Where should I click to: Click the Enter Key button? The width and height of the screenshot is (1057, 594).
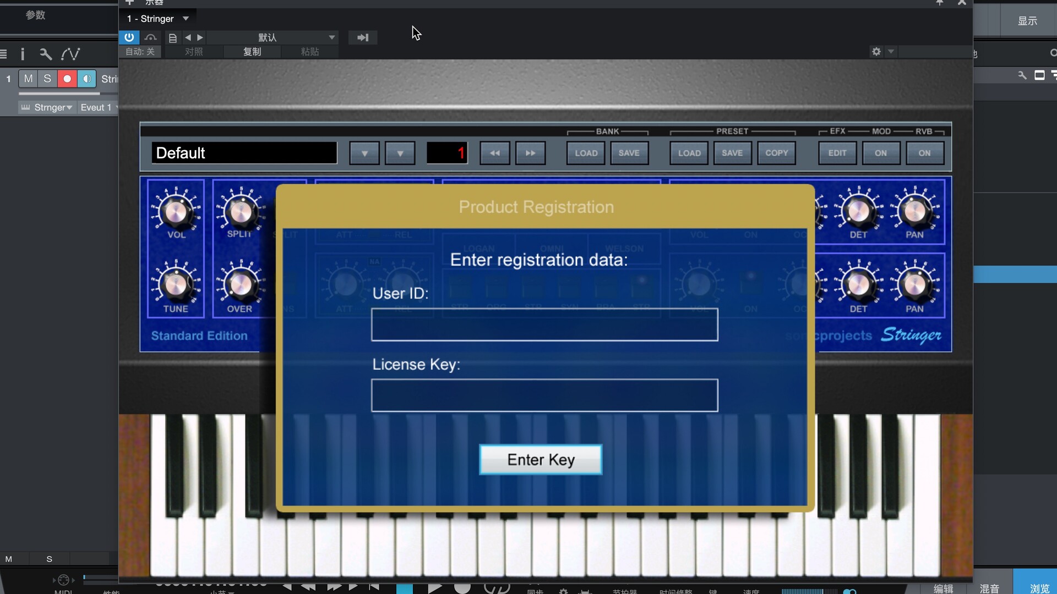541,460
